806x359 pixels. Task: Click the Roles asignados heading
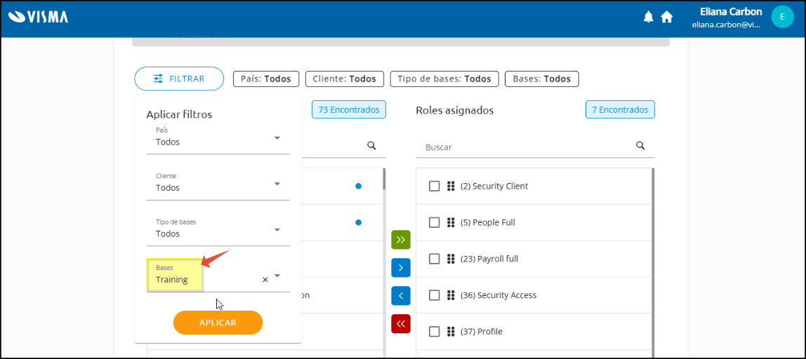point(454,110)
